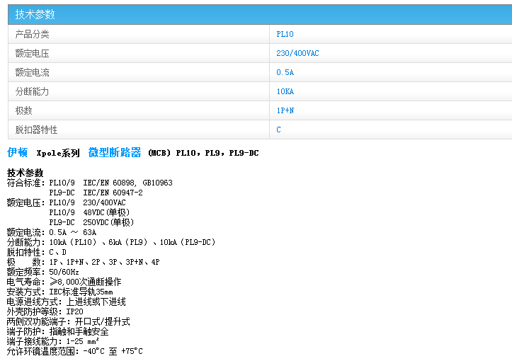Click the 脱扣器特性 table row label
The image size is (512, 361).
(x=37, y=130)
